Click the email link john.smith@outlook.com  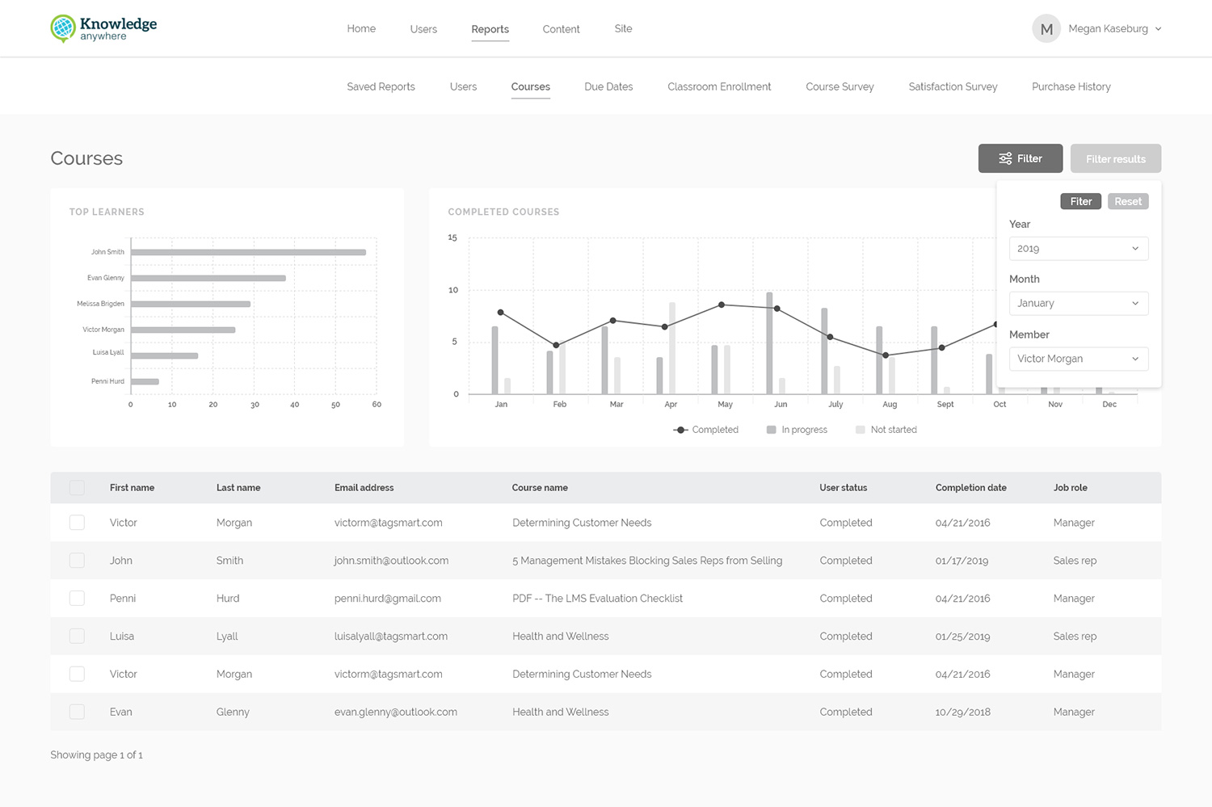[x=391, y=560]
